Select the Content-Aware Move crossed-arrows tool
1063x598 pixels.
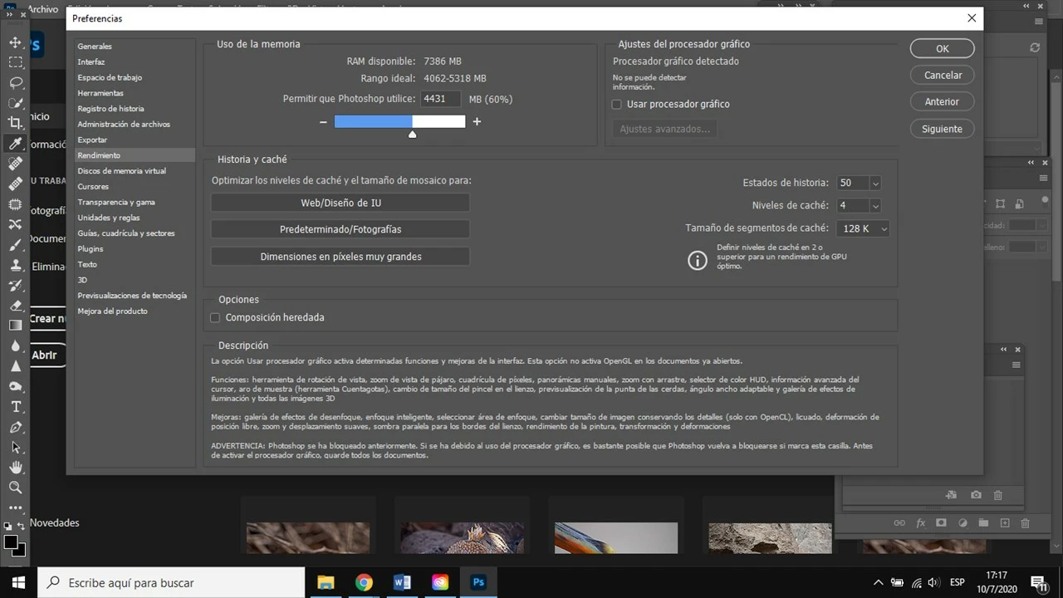15,224
